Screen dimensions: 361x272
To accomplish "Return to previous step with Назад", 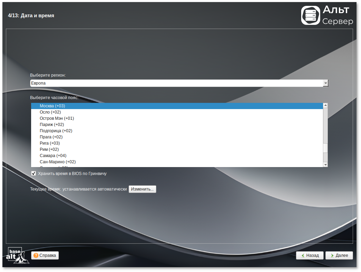I will tap(309, 255).
